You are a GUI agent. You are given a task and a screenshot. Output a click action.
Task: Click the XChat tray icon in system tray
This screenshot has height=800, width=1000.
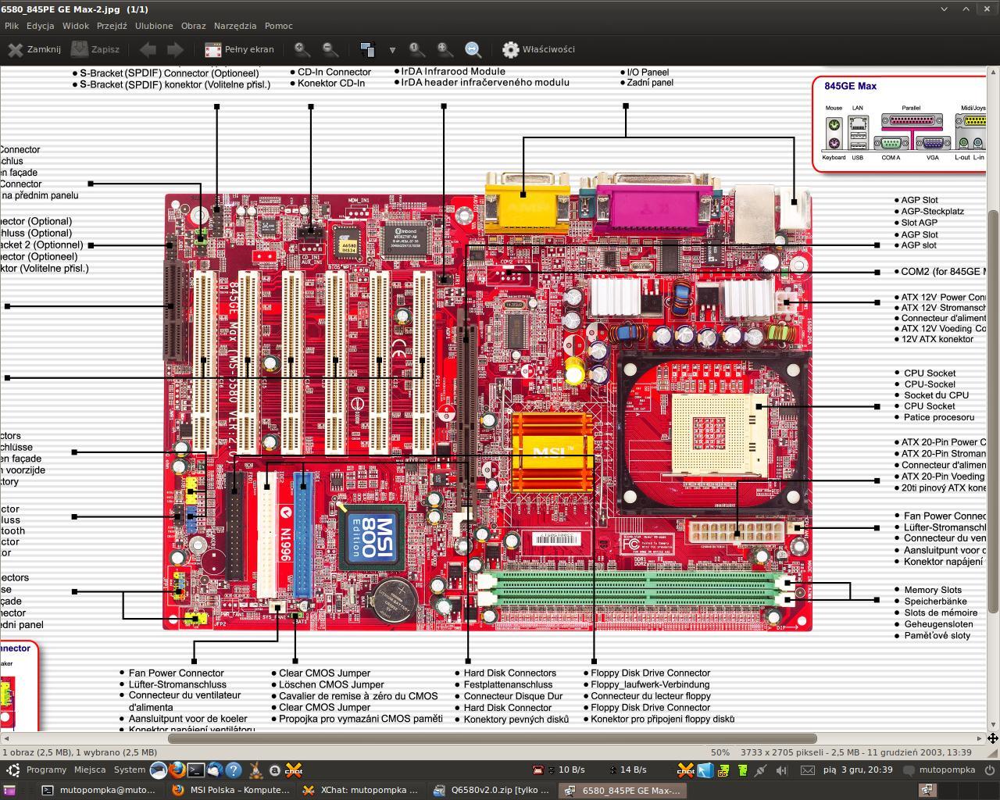pyautogui.click(x=685, y=770)
